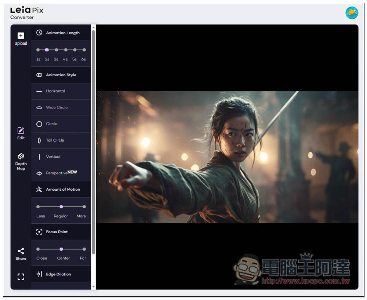The image size is (367, 300).
Task: Click the LeiaPix Converter logo
Action: point(27,13)
